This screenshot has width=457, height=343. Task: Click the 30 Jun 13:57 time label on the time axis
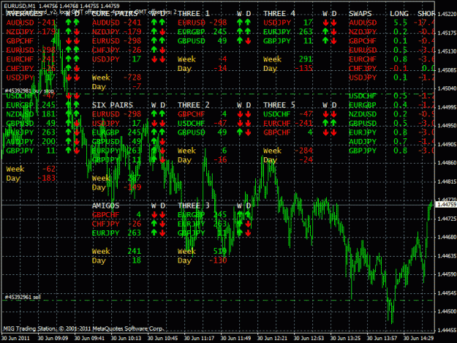[382, 338]
